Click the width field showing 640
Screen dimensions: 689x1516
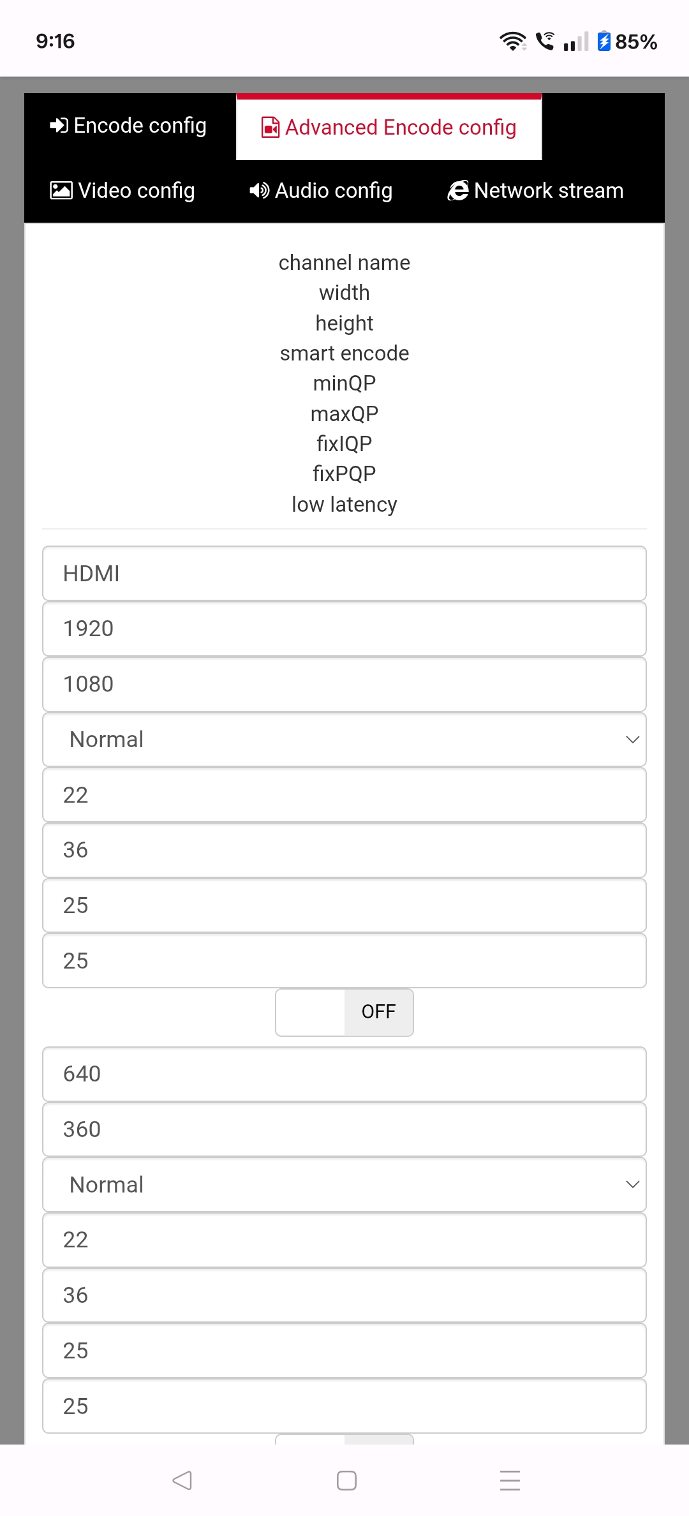click(x=344, y=1074)
